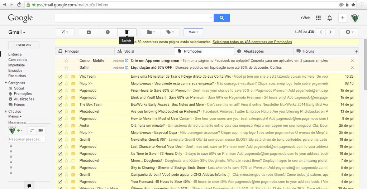Viewport: 367px width, 189px height.
Task: Click info icon beside Dafiti Anúncio
Action: tap(127, 68)
